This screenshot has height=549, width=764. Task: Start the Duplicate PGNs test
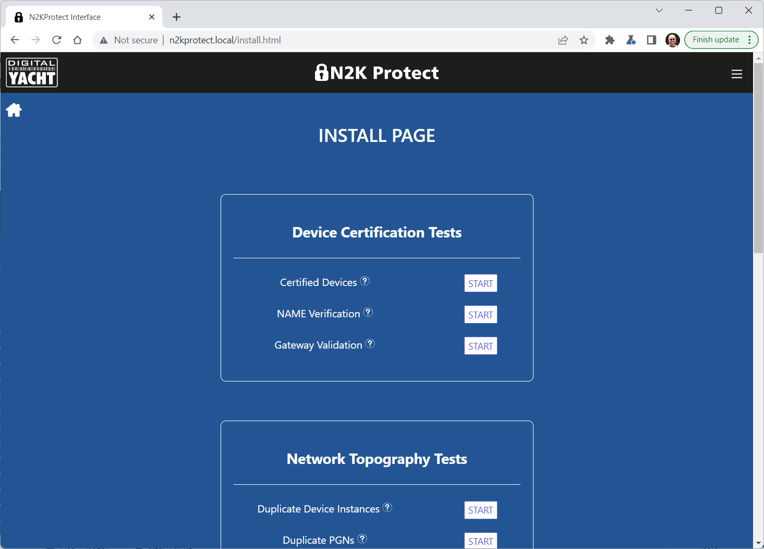[x=480, y=541]
